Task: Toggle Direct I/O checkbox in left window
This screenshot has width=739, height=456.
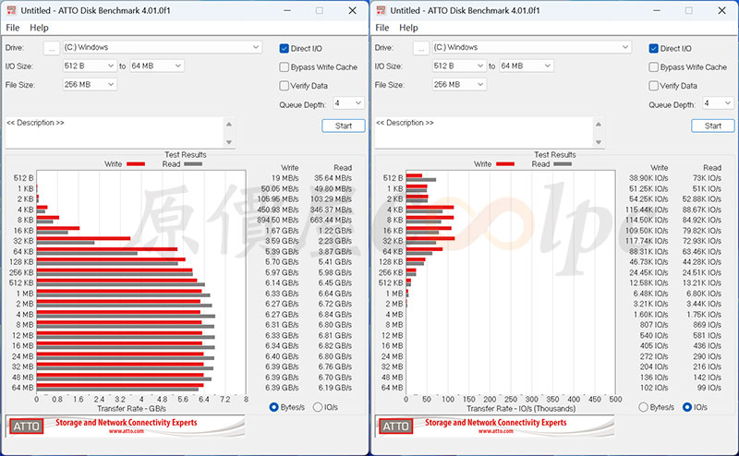Action: 285,48
